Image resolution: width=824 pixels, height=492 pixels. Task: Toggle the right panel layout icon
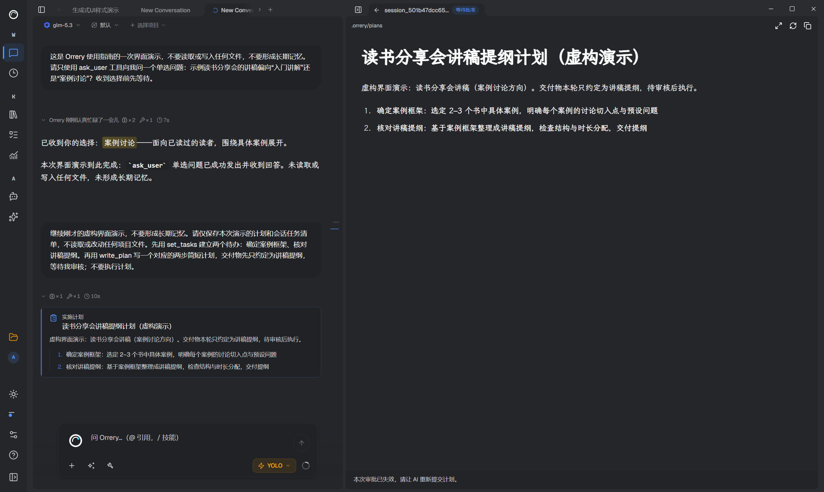358,10
